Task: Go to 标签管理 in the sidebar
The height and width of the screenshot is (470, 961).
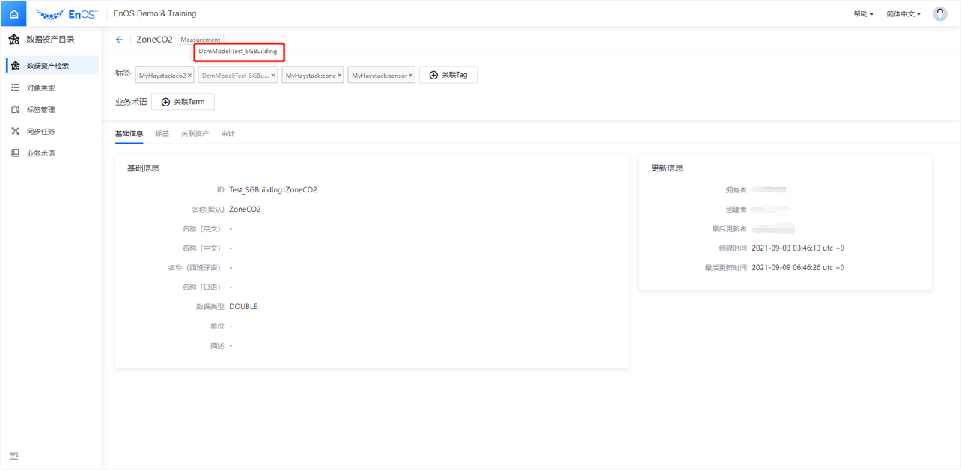Action: [x=40, y=109]
